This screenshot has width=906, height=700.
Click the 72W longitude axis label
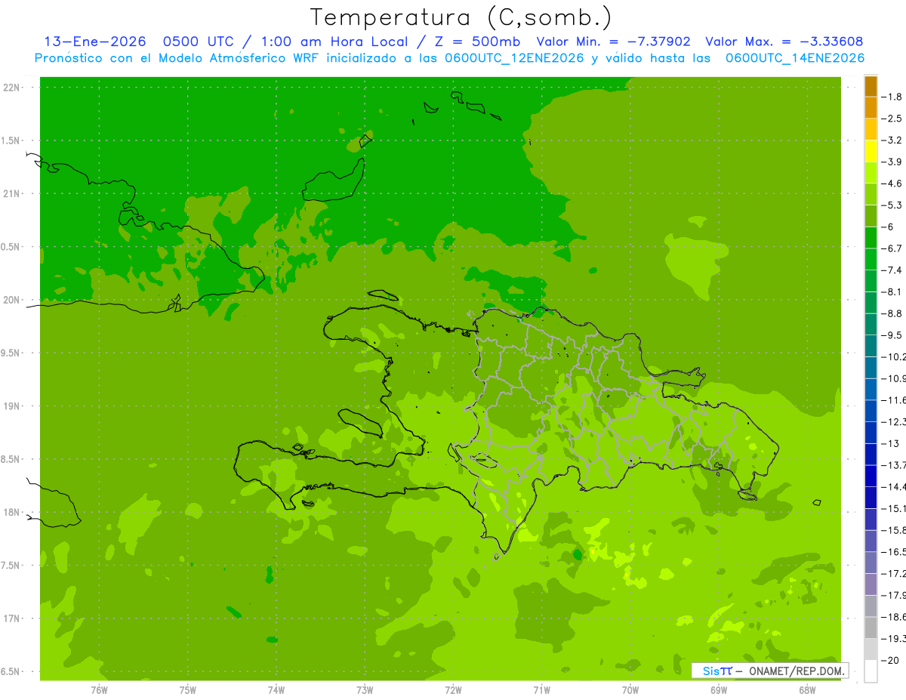click(x=453, y=690)
